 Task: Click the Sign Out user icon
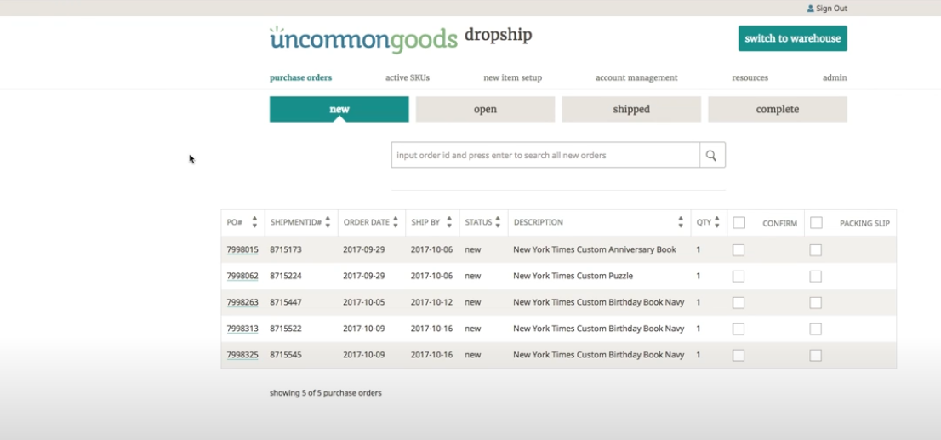[x=810, y=9]
